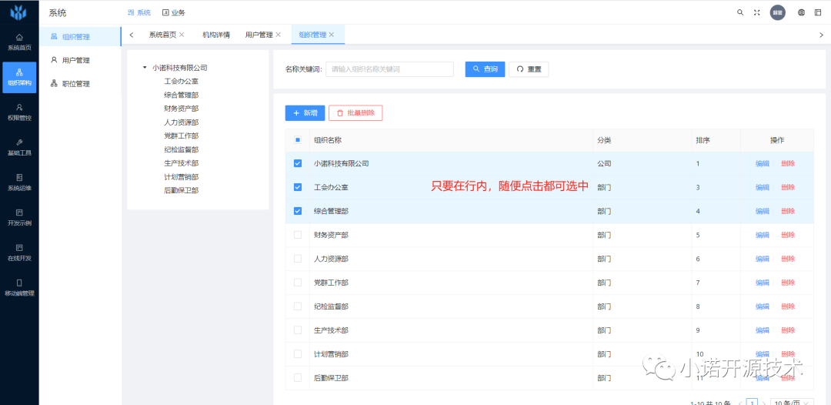
Task: Check the 纪检监督部 row checkbox
Action: tap(298, 306)
